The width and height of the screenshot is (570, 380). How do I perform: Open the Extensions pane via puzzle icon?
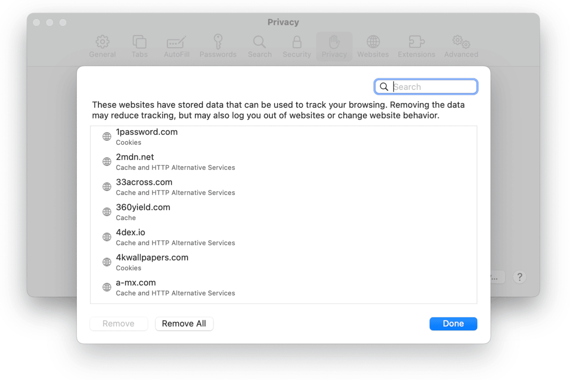click(x=416, y=46)
